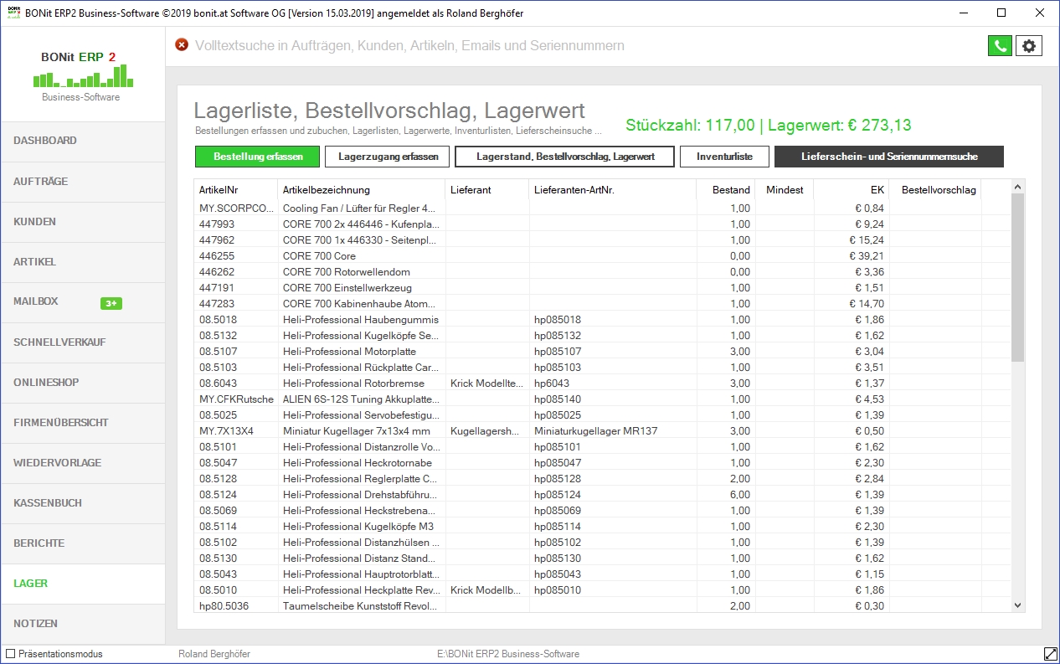The width and height of the screenshot is (1060, 664).
Task: Click the Bestellung erfassen button
Action: click(258, 157)
